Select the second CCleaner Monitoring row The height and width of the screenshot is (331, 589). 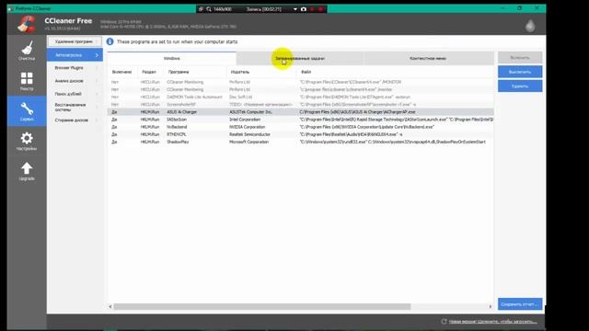(x=301, y=89)
